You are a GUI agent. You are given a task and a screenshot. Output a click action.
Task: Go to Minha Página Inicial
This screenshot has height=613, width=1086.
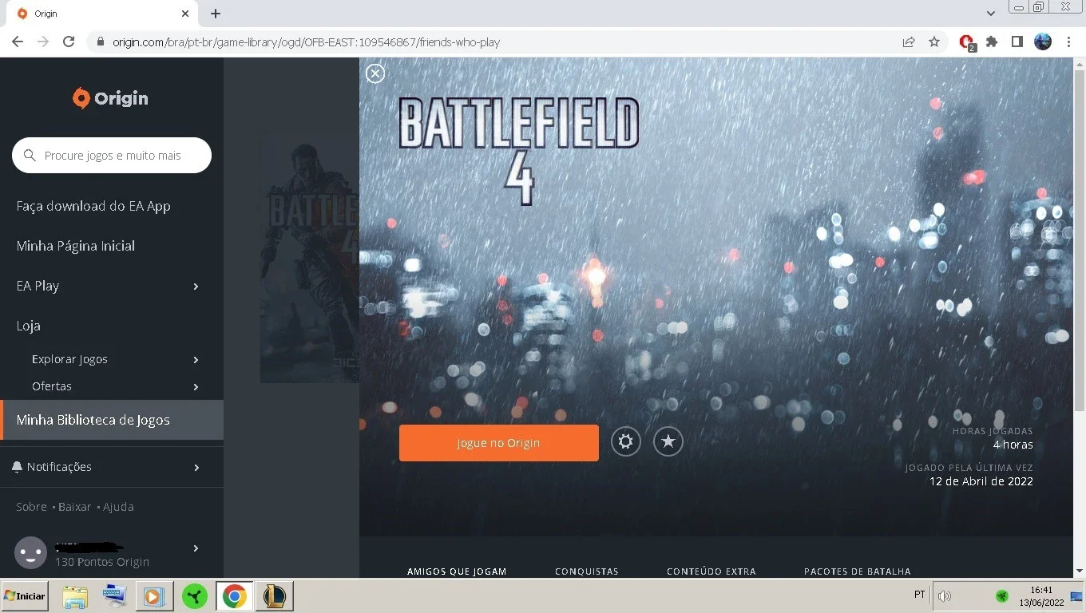pos(76,246)
